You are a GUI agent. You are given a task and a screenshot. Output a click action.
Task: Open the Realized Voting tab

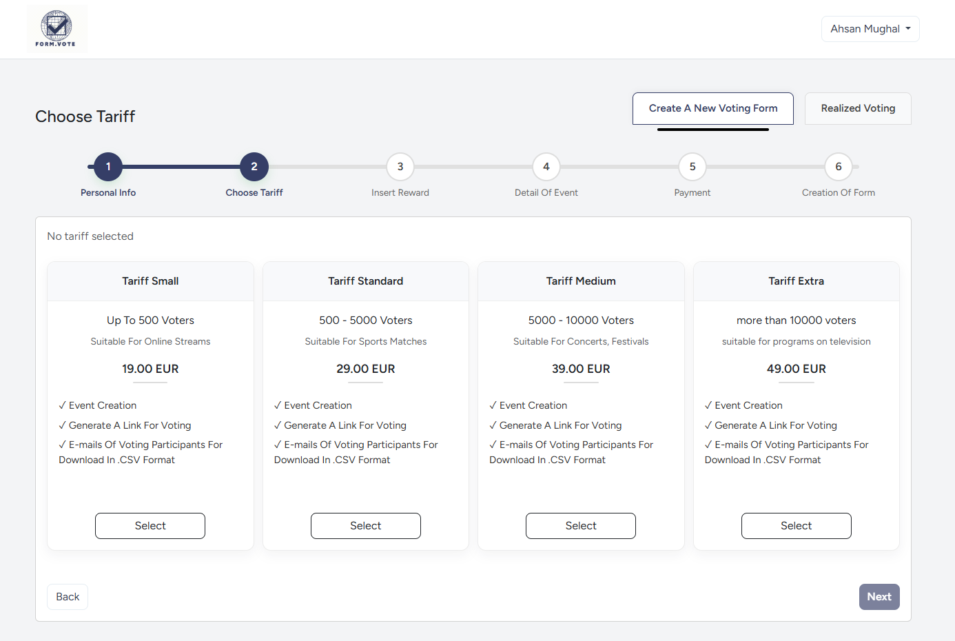click(x=857, y=108)
